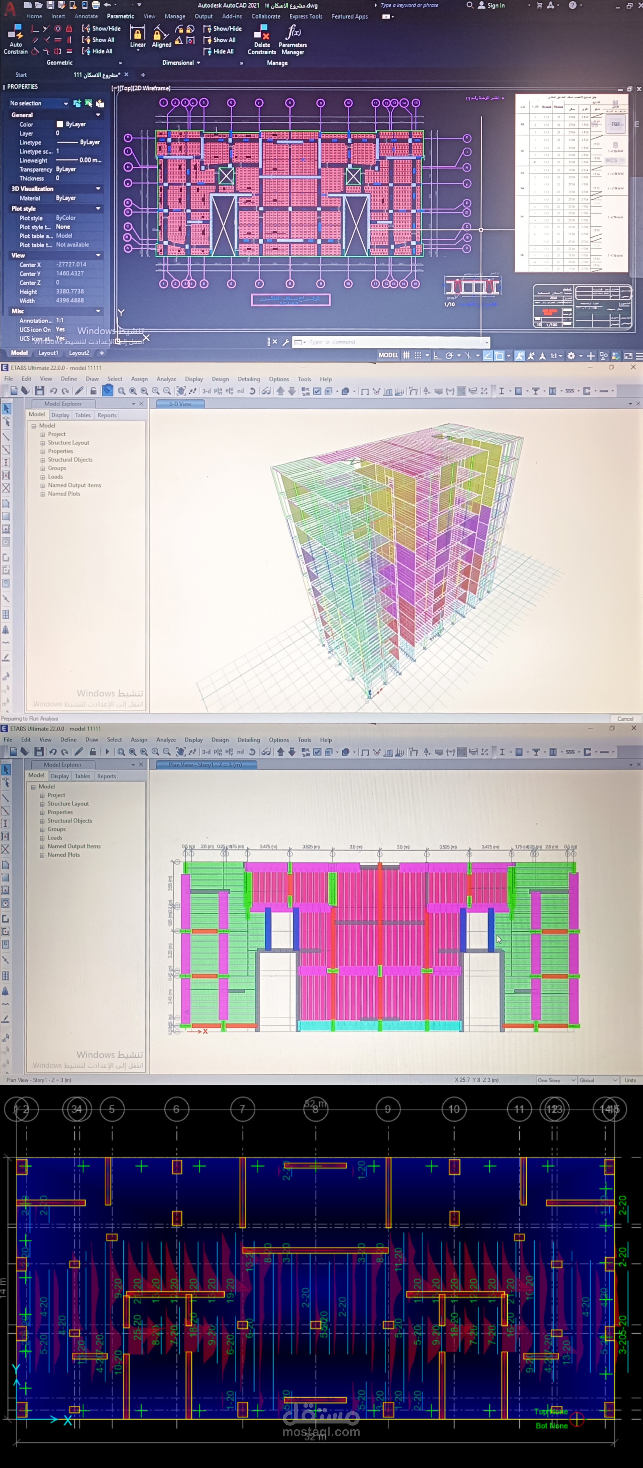643x1468 pixels.
Task: Click the customize wrench icon beside command line
Action: coord(286,342)
